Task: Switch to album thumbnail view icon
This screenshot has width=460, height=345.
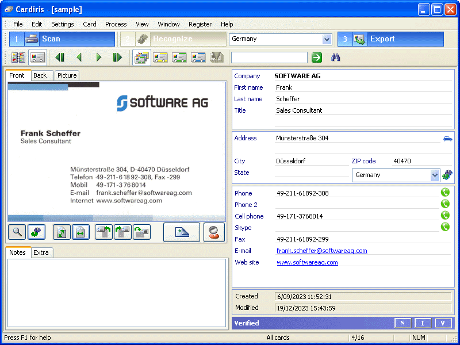Action: coord(18,57)
